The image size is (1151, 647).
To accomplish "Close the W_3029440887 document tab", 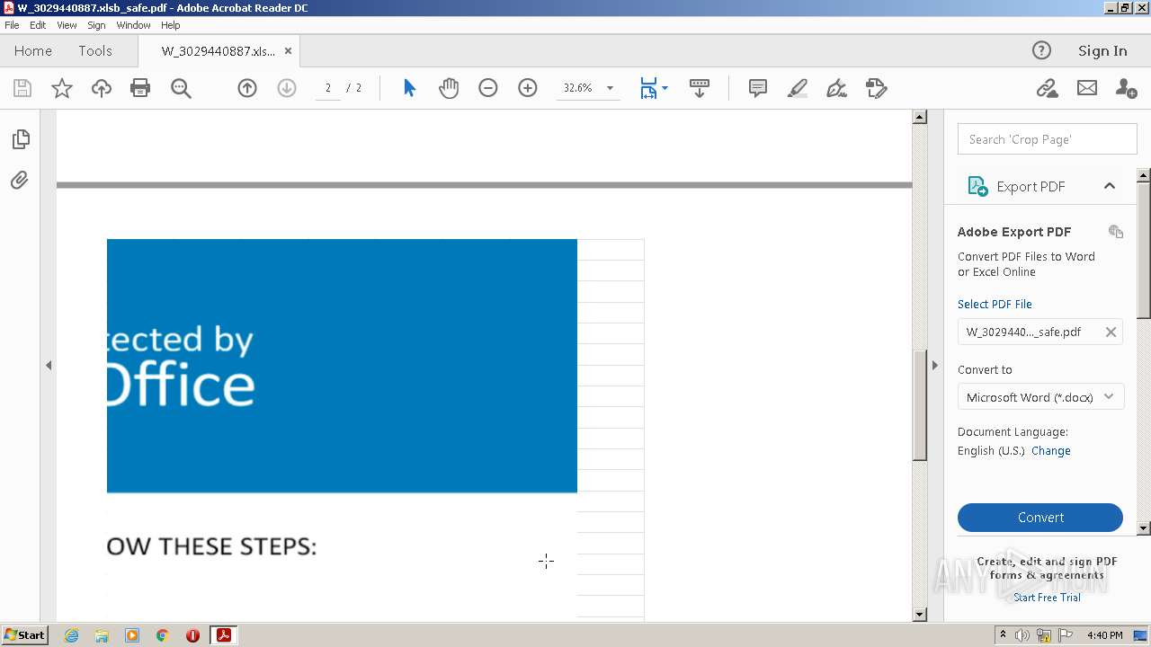I will click(x=289, y=51).
